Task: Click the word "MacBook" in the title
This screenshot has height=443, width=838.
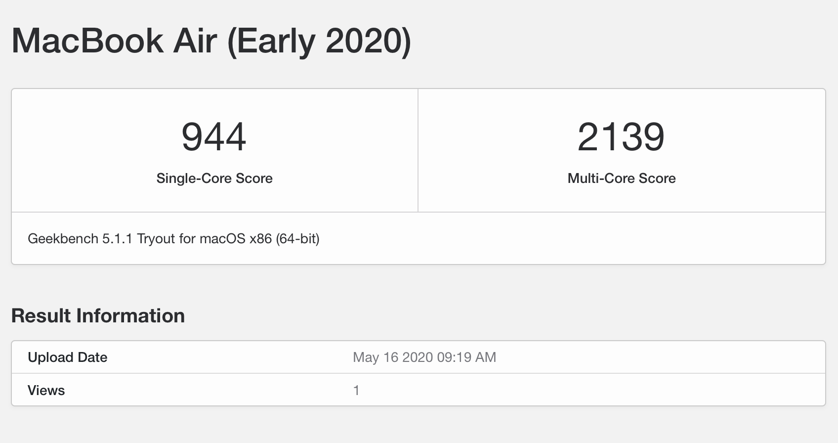Action: coord(87,41)
